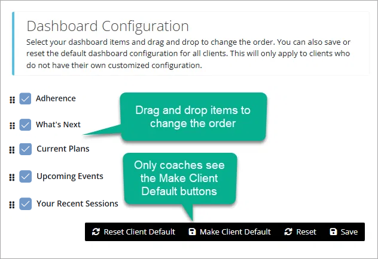Toggle the What's Next checkbox
The image size is (378, 259).
click(x=25, y=125)
